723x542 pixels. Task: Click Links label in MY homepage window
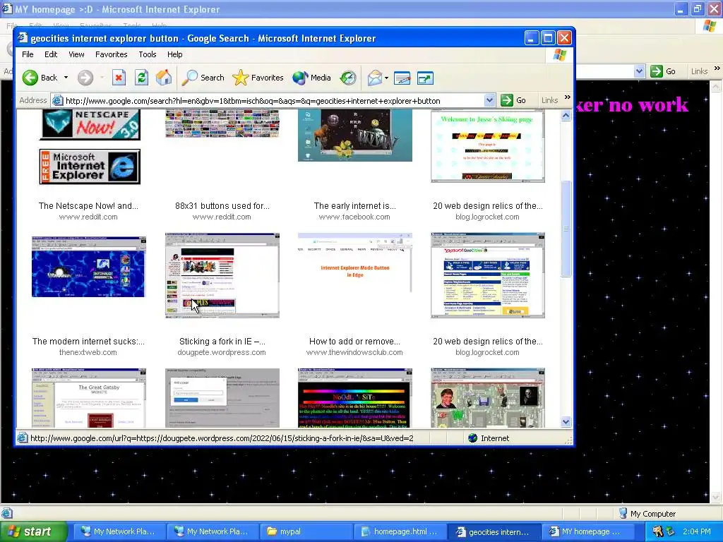699,71
